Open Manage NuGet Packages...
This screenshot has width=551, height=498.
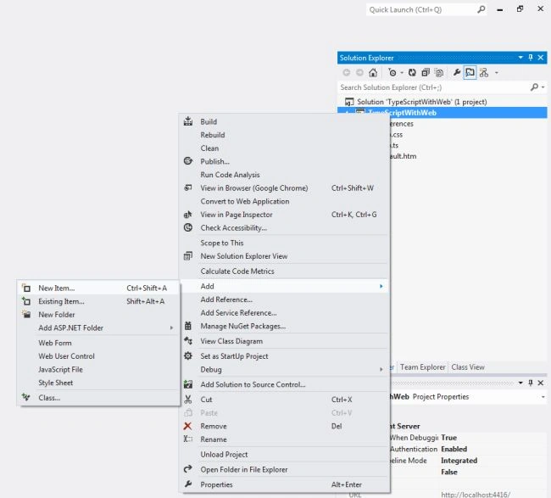[284, 327]
